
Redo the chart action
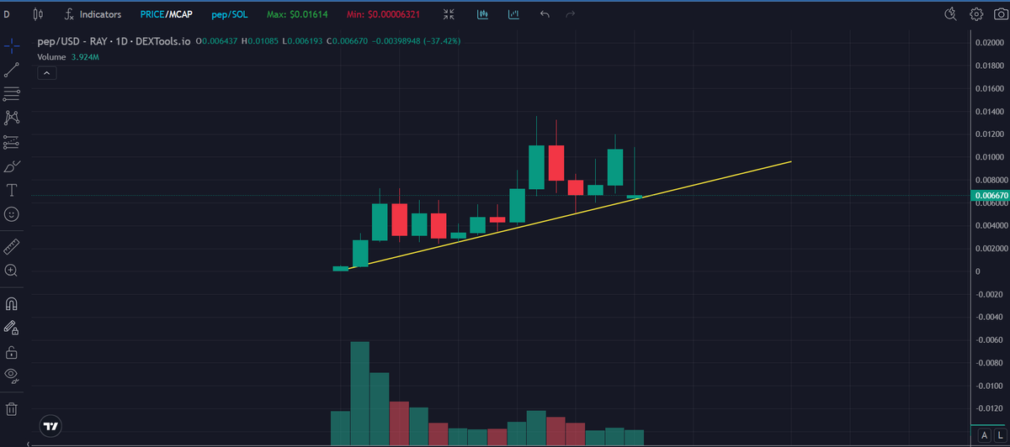click(570, 14)
